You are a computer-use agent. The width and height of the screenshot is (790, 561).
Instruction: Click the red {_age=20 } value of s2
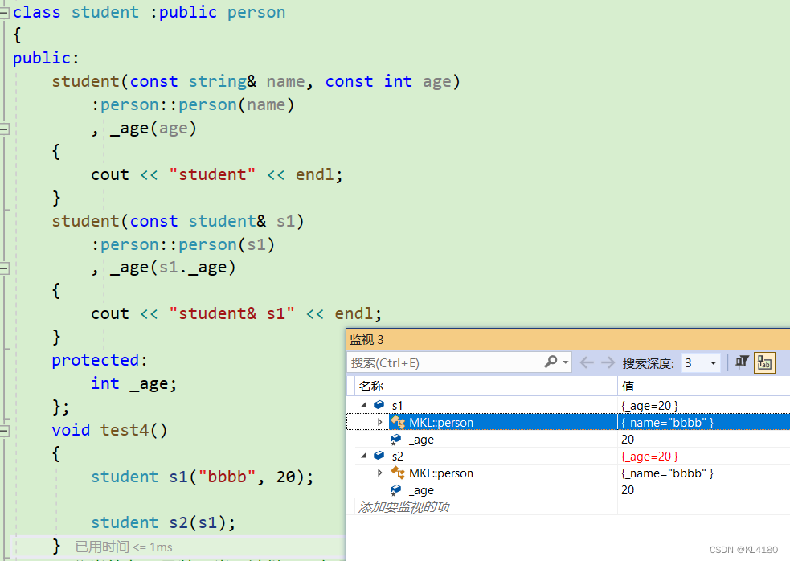(x=650, y=457)
